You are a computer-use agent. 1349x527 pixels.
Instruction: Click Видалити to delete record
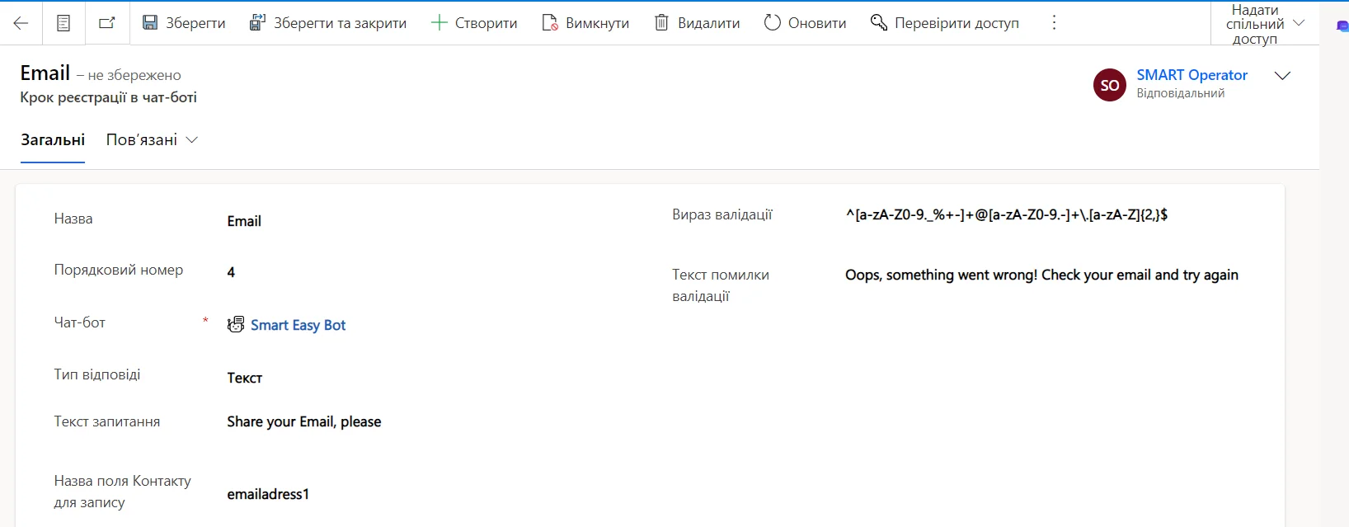coord(698,23)
